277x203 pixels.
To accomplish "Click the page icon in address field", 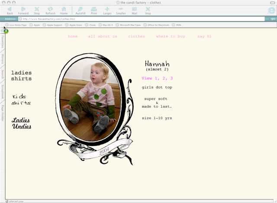I will pyautogui.click(x=20, y=19).
